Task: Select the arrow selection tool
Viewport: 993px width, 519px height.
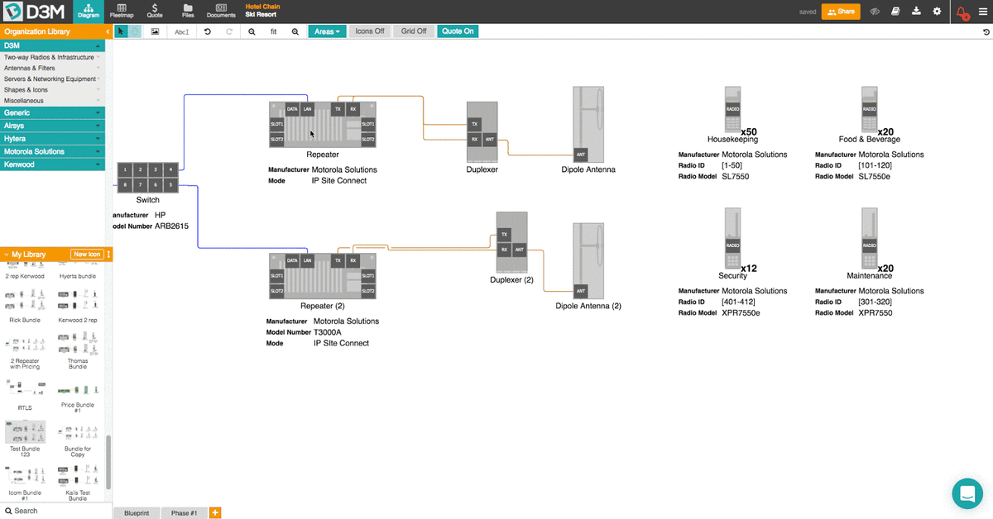Action: pos(120,31)
